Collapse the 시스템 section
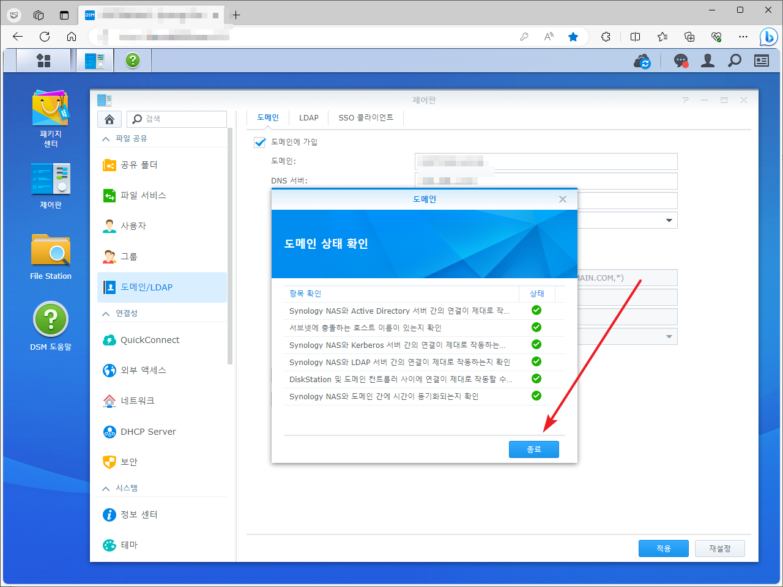Screen dimensions: 783x587 point(106,489)
